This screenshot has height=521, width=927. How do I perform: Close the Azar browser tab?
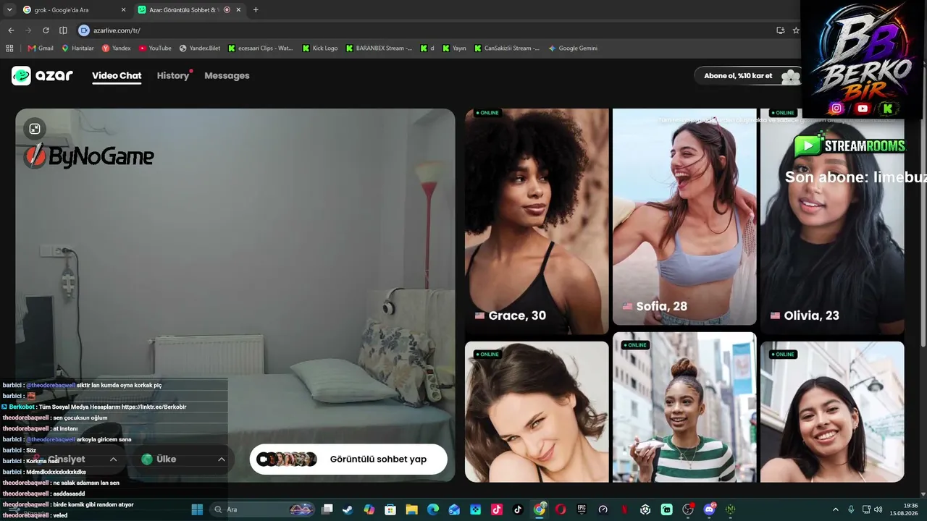[x=238, y=10]
